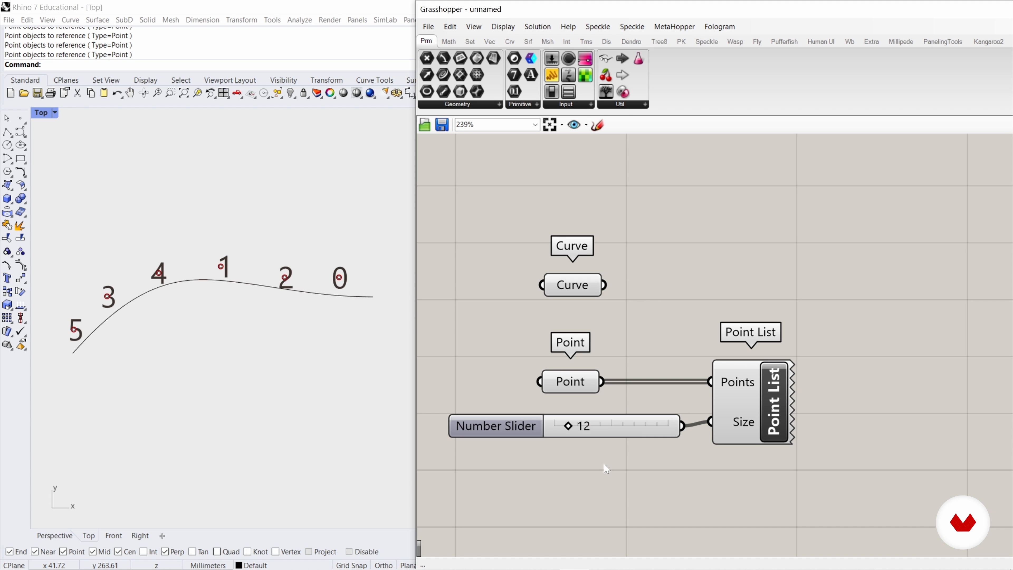Add a Number Slider from Input panel
1013x570 pixels.
tap(552, 58)
